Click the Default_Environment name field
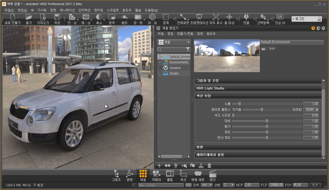Image resolution: width=329 pixels, height=190 pixels. point(292,42)
